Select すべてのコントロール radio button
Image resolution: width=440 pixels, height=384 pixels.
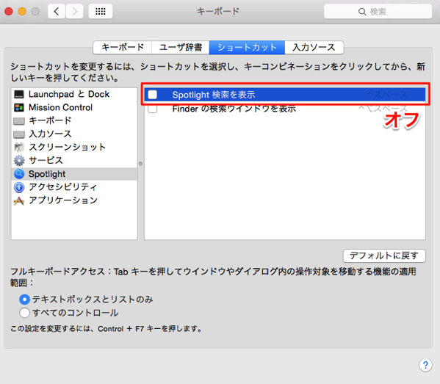click(24, 313)
